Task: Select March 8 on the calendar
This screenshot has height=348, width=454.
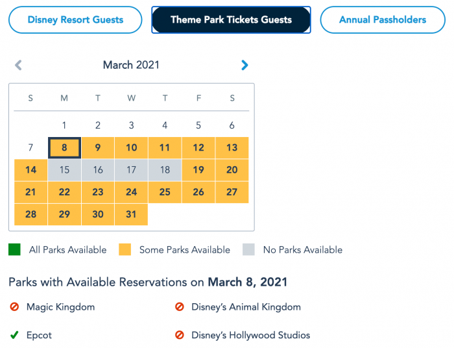Action: click(x=64, y=147)
